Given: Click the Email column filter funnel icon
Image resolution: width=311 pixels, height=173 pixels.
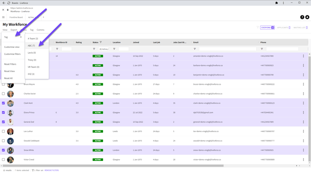Looking at the screenshot, I should (195, 49).
